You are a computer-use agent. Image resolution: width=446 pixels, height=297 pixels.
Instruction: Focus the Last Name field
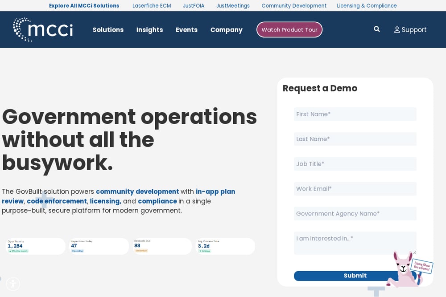click(355, 139)
